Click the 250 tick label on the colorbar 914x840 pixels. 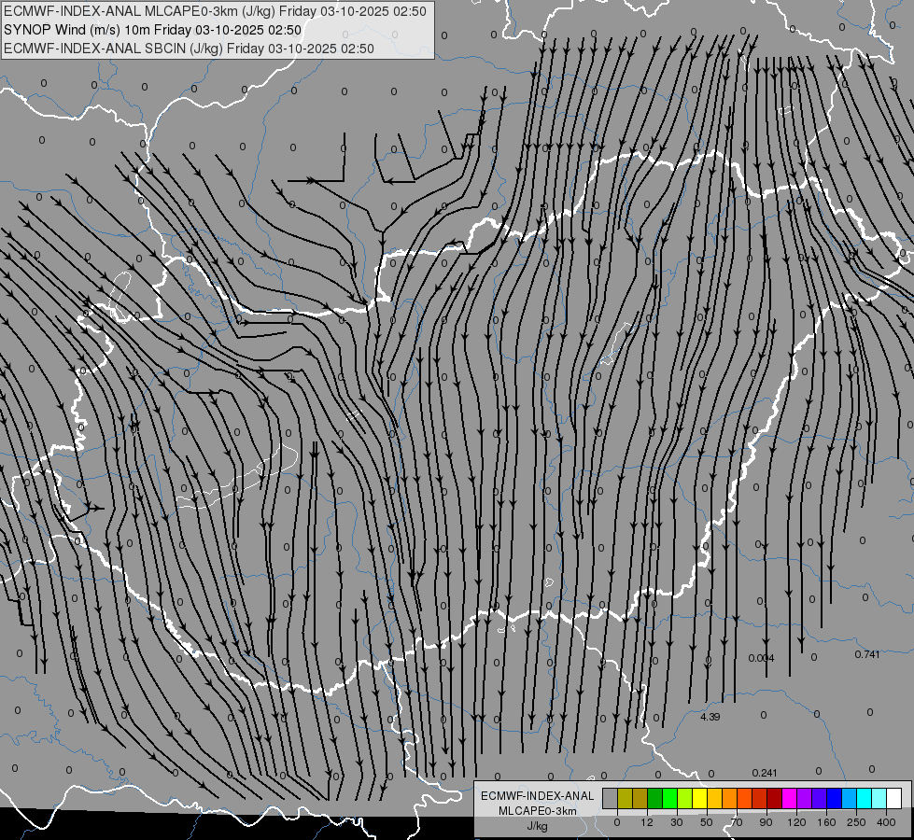856,822
